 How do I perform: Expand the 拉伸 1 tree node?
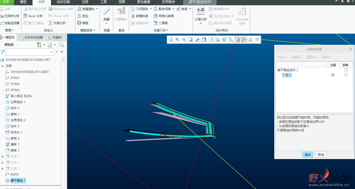tap(3, 157)
